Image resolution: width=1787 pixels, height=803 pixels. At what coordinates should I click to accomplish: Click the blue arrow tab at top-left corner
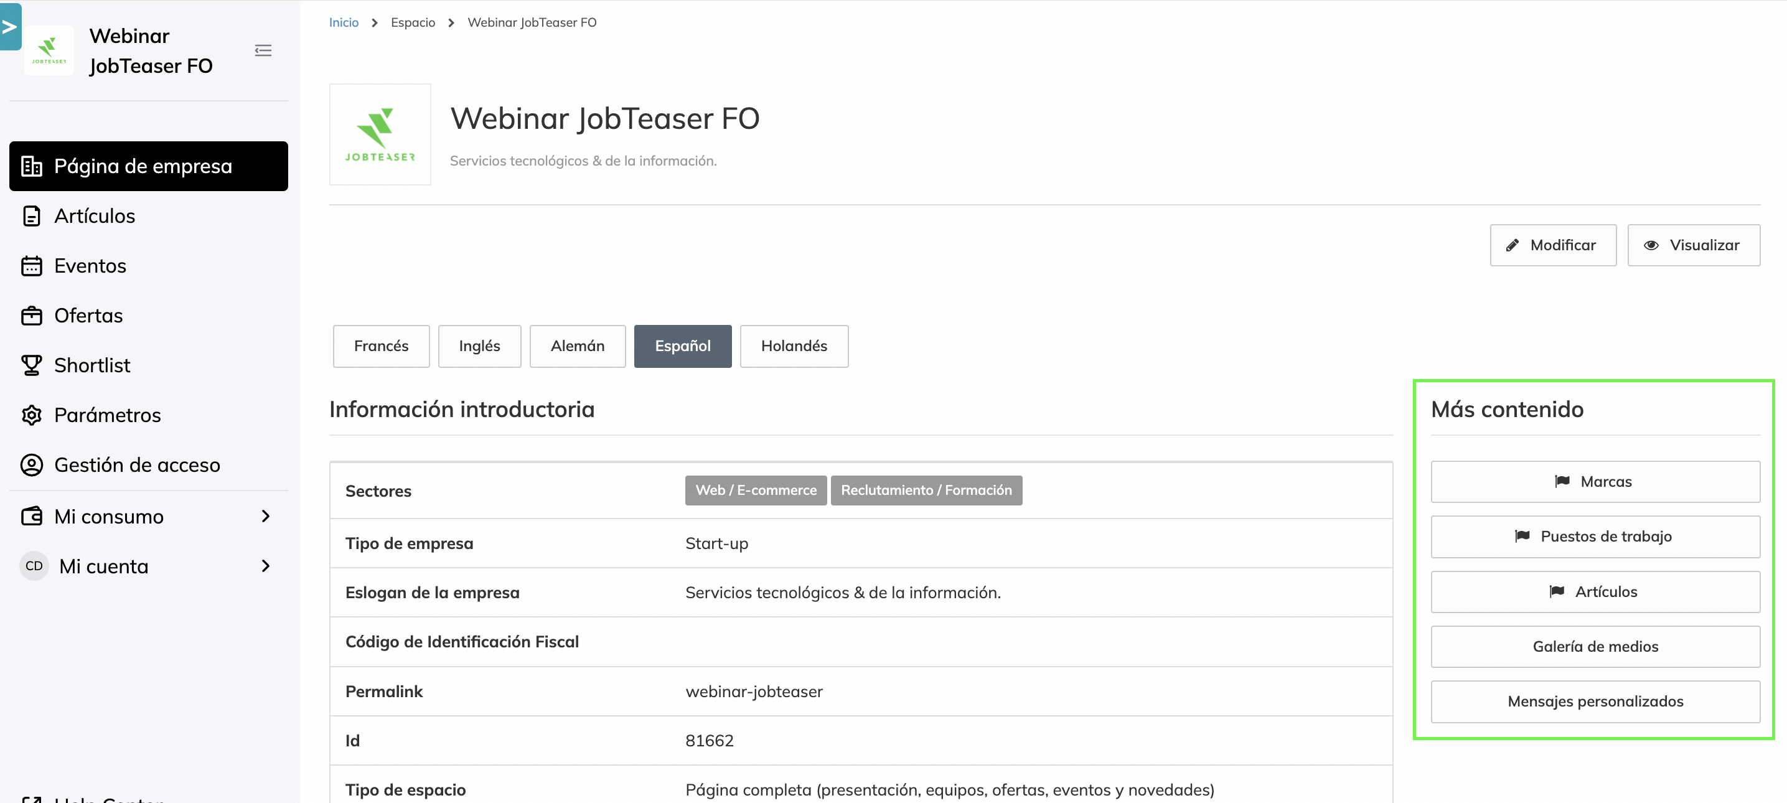tap(10, 26)
